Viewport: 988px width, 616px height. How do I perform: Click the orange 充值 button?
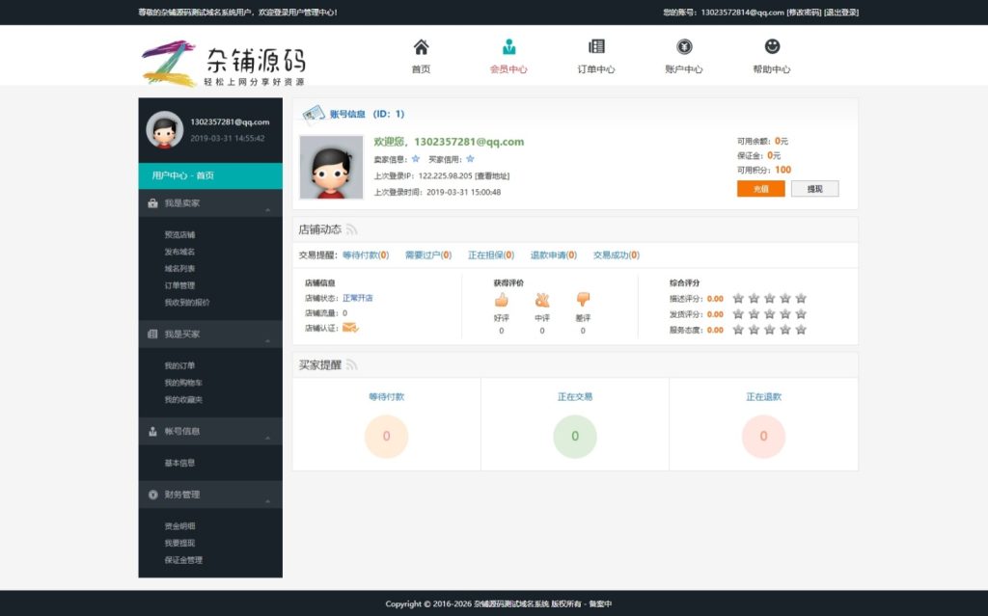(760, 189)
